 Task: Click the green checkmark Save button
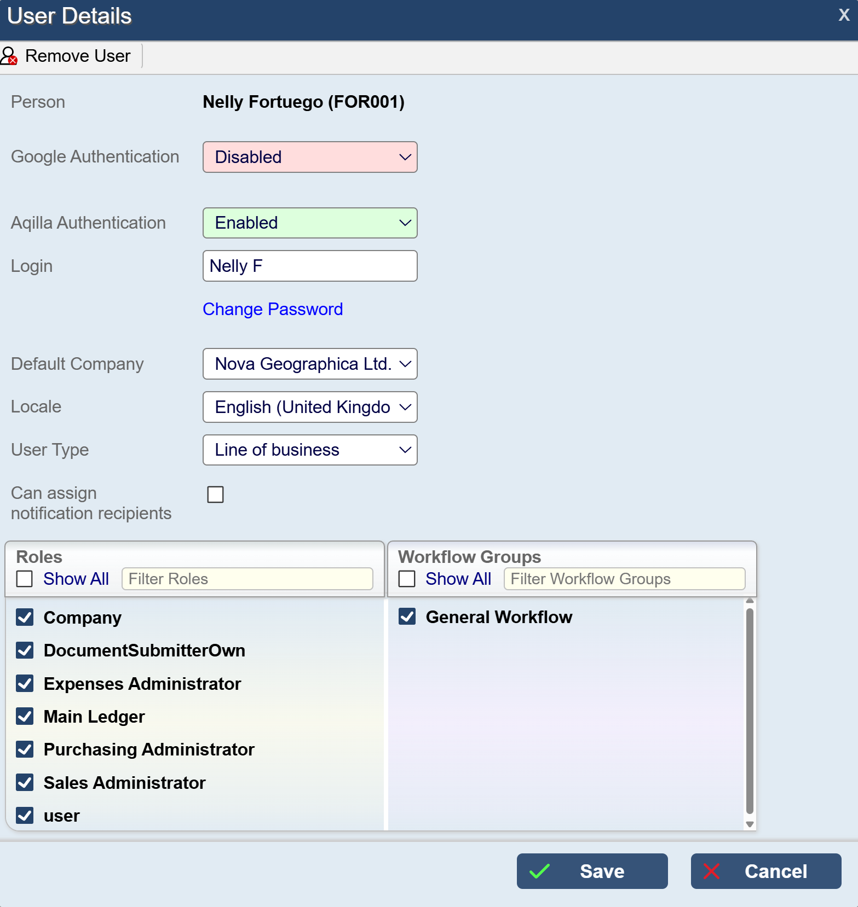(592, 871)
